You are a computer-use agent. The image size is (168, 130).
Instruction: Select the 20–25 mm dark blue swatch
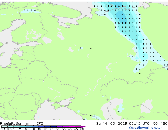click(x=47, y=127)
